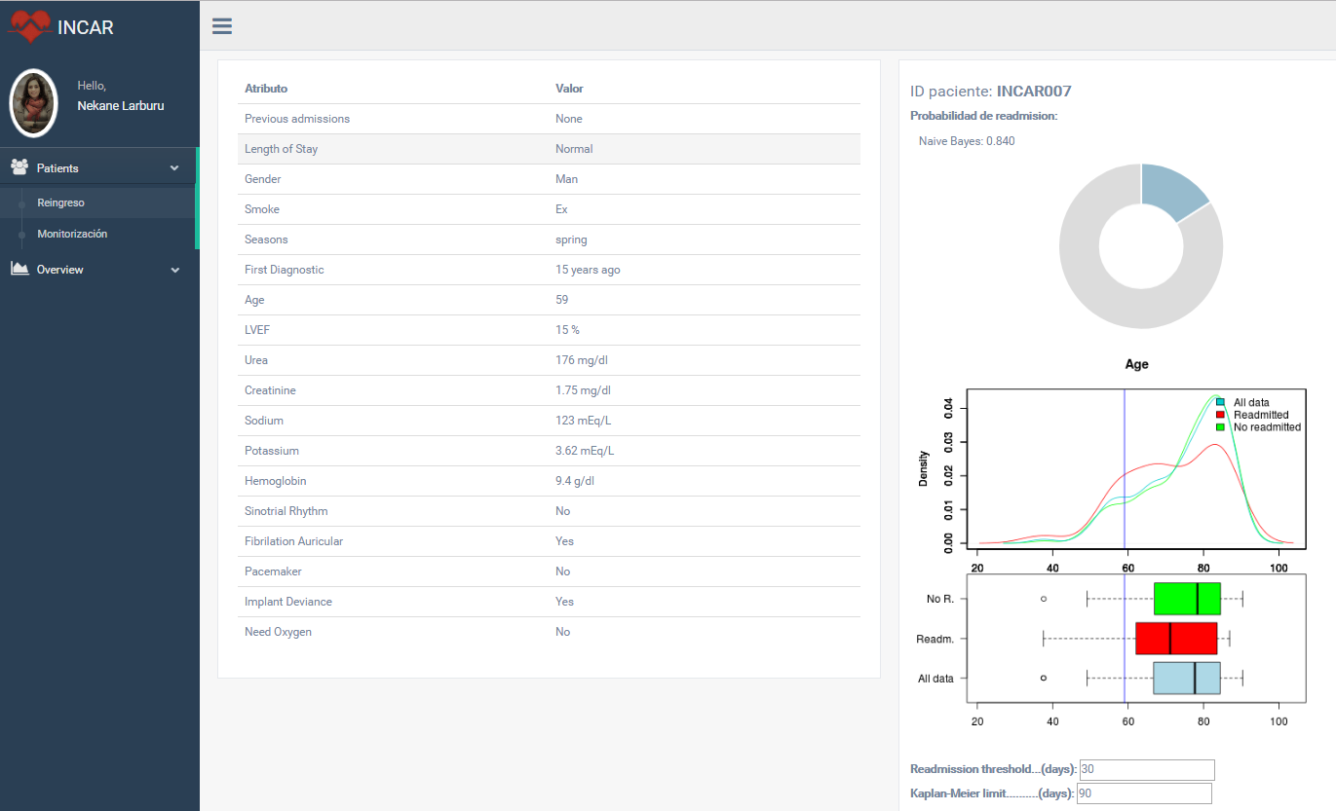Open the Reingreso menu entry

pyautogui.click(x=59, y=203)
